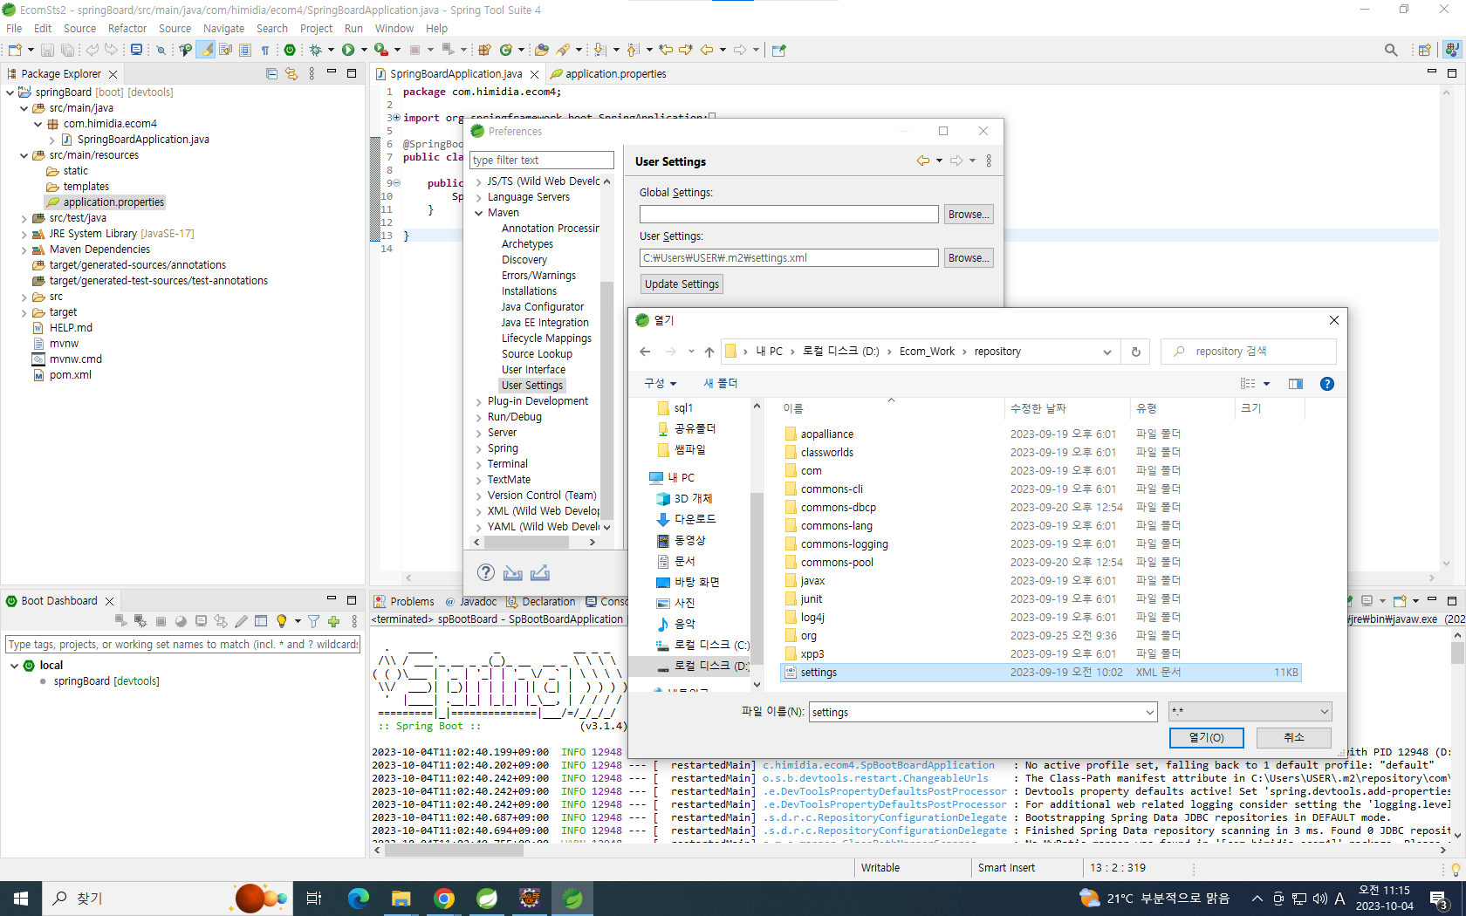Click the New file toolbar icon
Screen dimensions: 1466x916
click(x=15, y=50)
